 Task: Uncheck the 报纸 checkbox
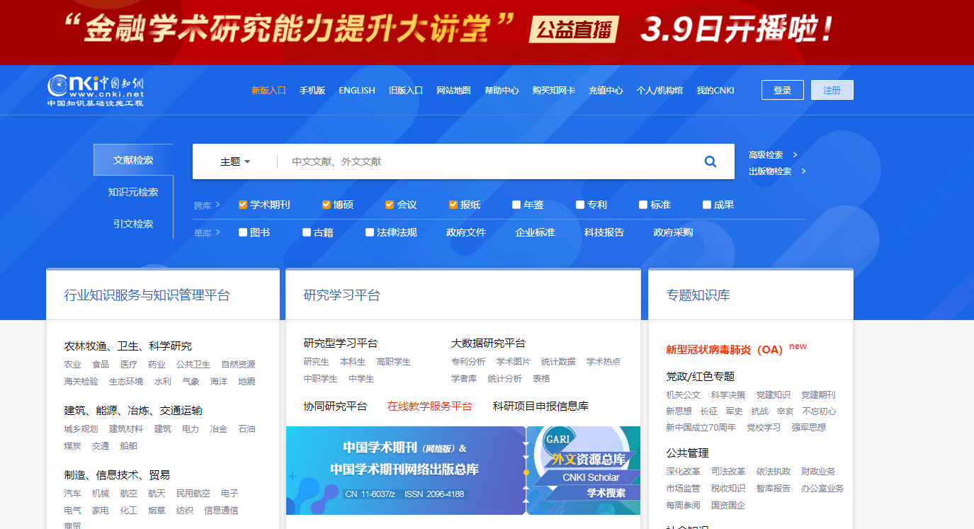[453, 205]
